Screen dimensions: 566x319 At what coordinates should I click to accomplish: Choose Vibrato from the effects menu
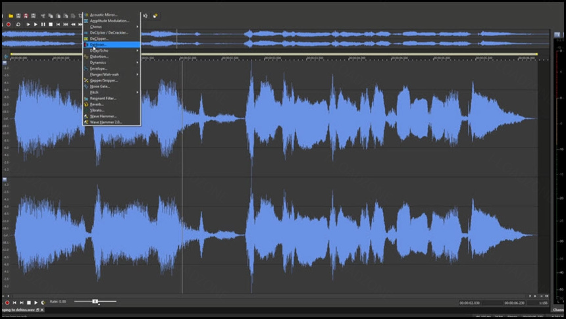pos(112,110)
